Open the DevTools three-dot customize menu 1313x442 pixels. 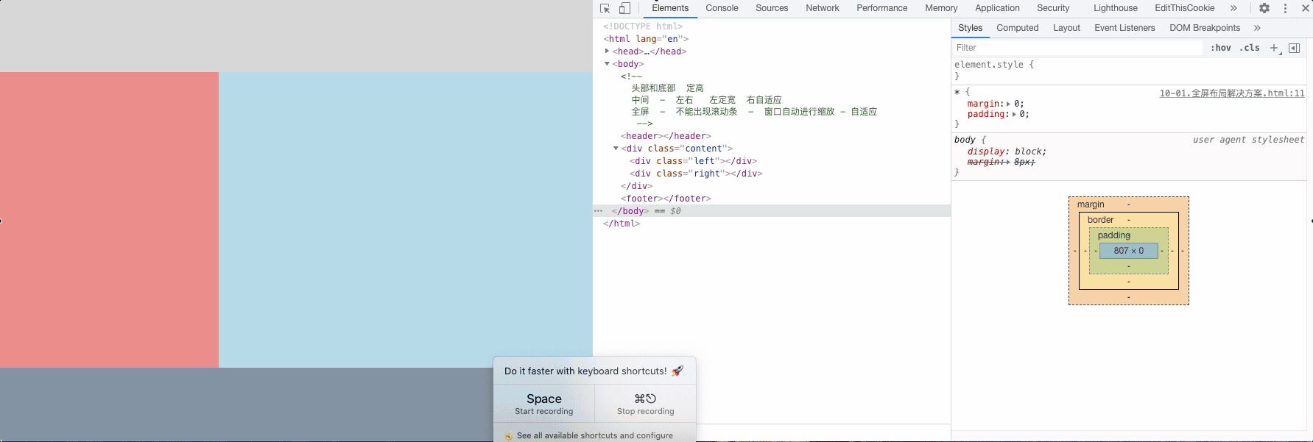point(1285,8)
